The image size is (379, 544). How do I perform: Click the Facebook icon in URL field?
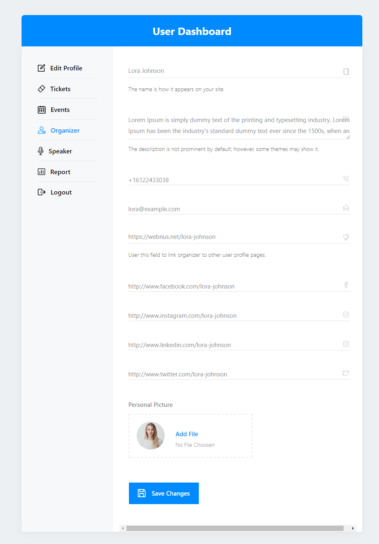point(346,285)
